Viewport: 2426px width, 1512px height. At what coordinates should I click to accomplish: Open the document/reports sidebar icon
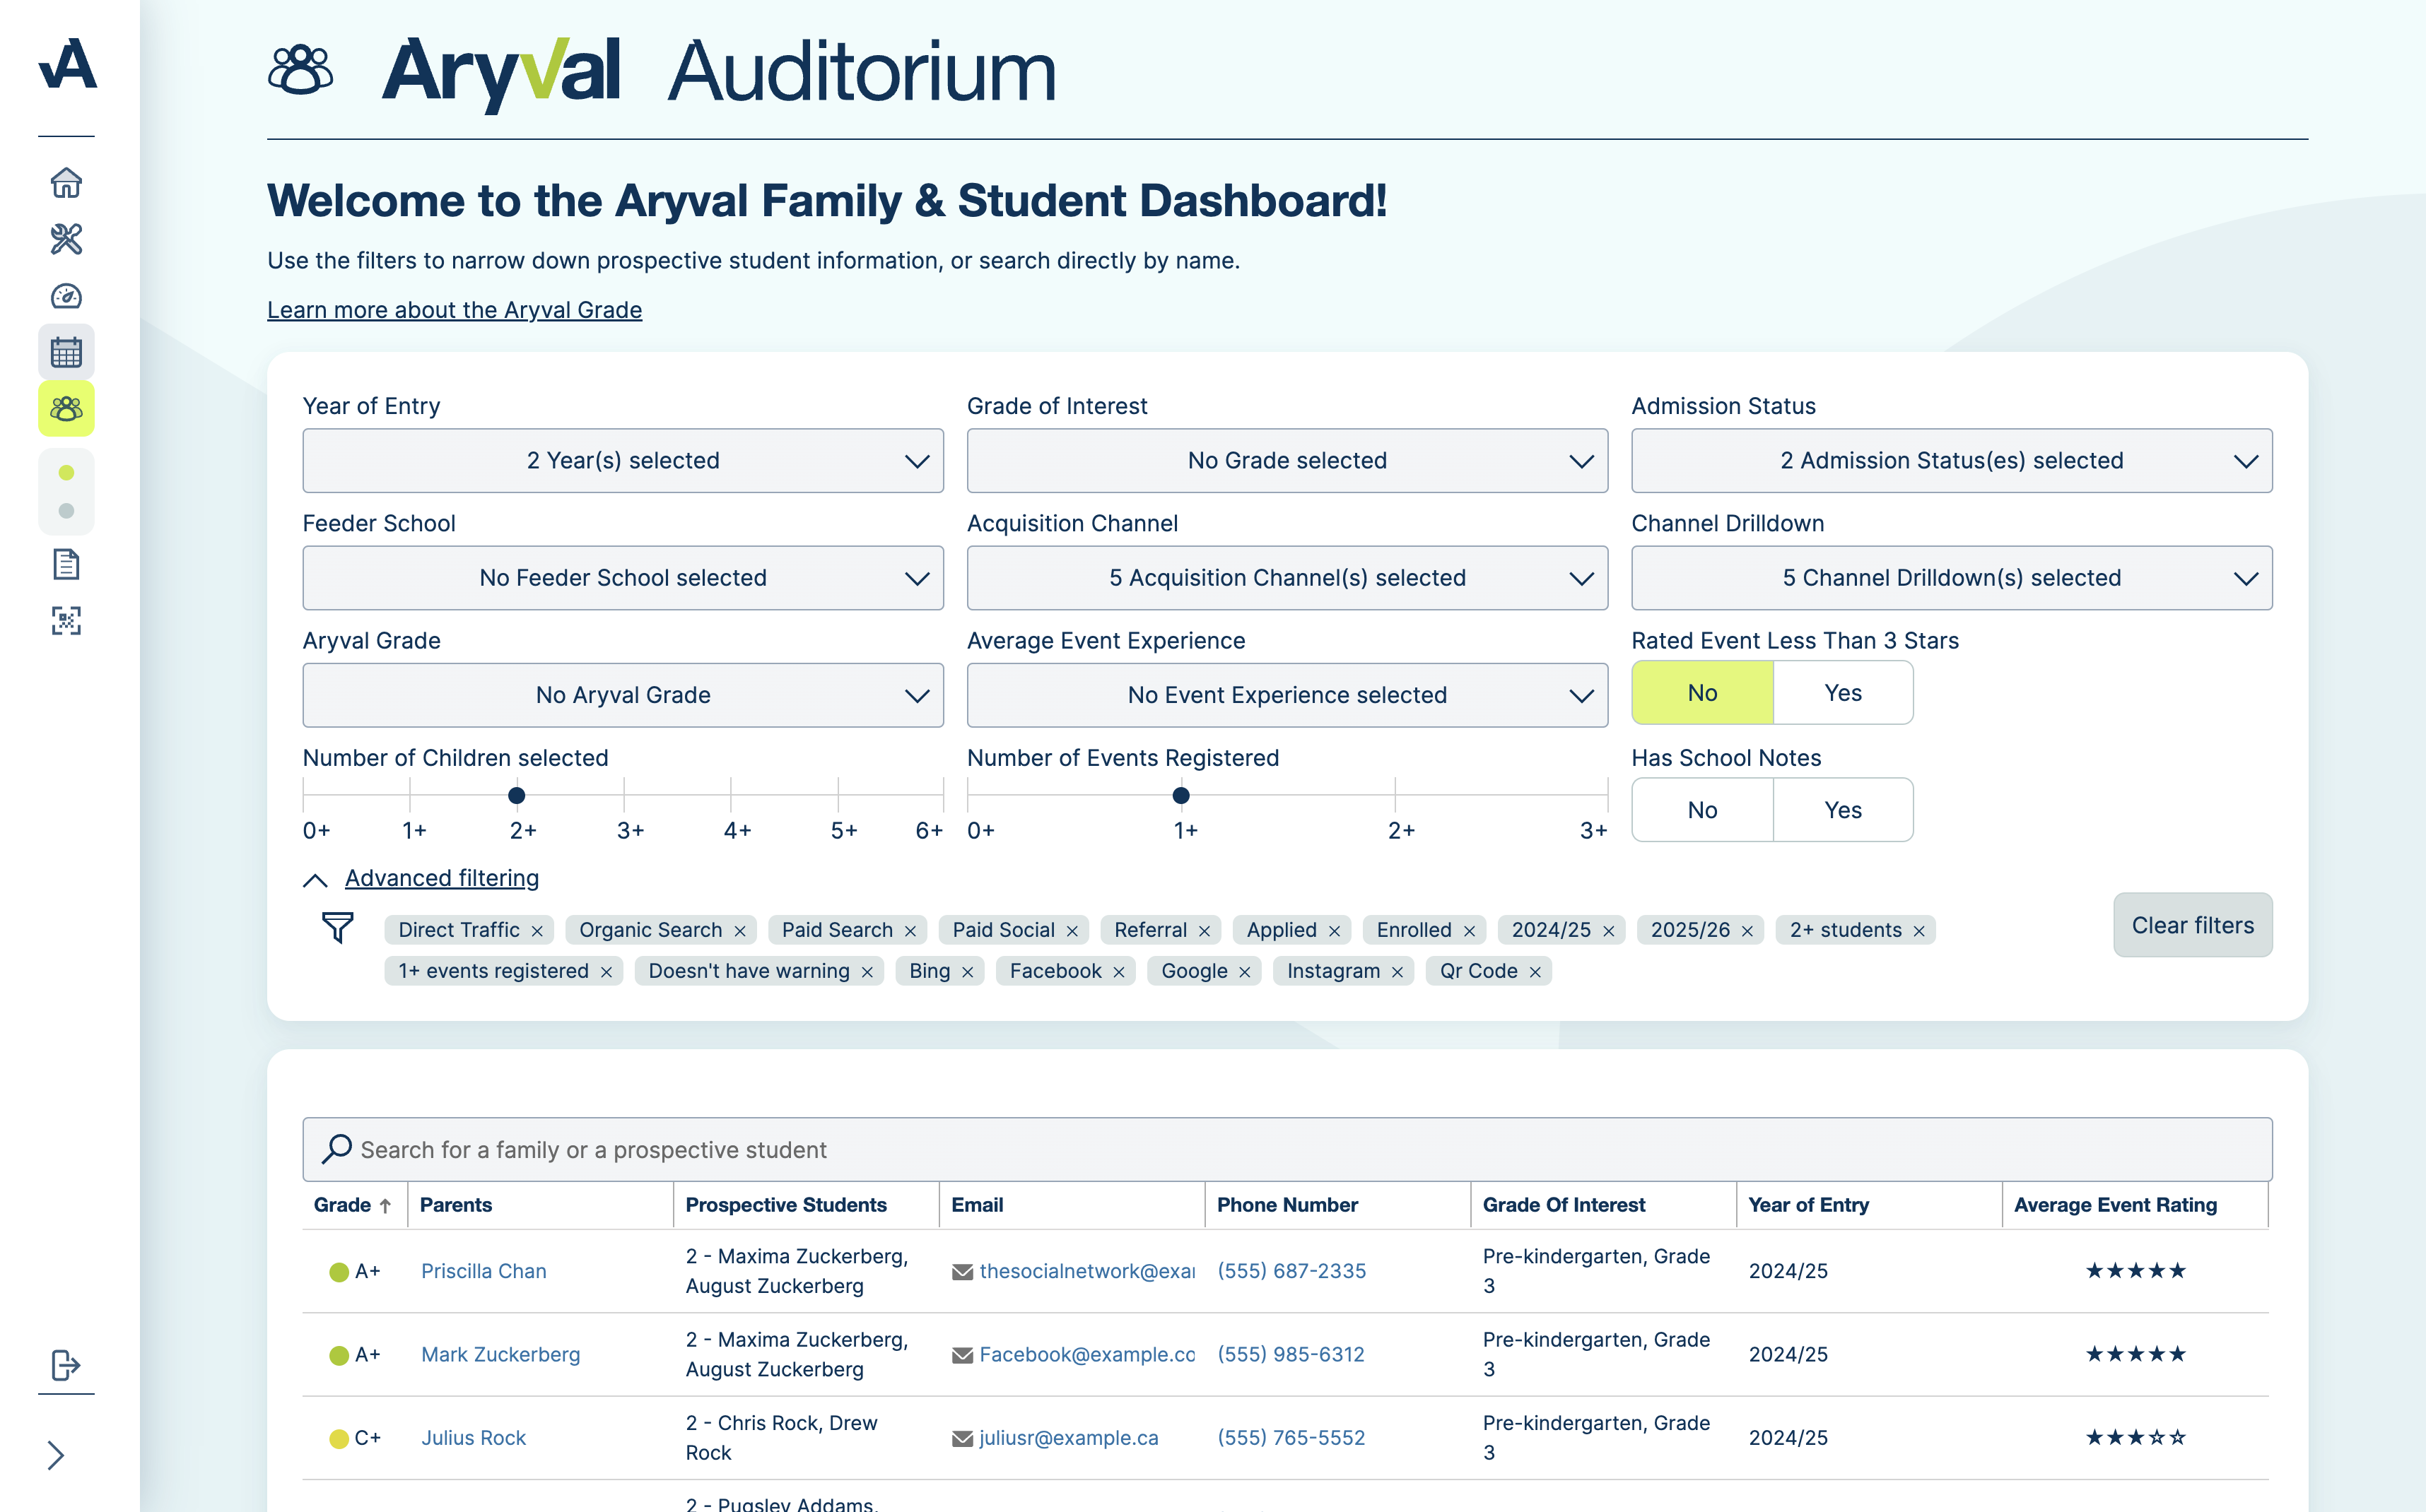pos(66,564)
